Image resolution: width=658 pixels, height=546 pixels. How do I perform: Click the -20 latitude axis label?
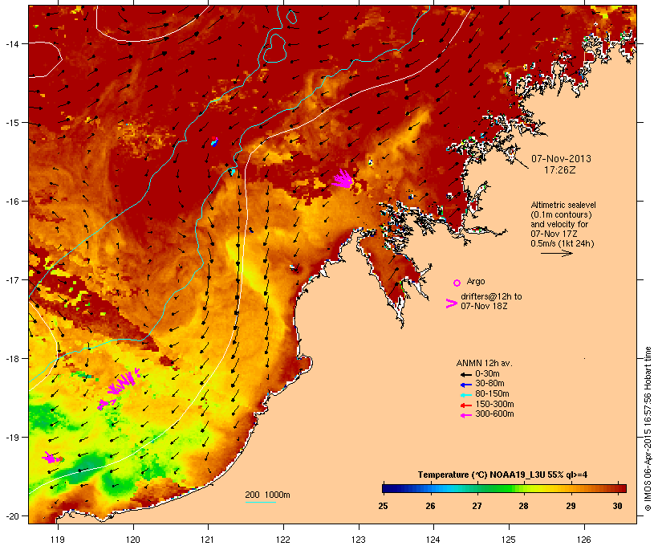pos(11,516)
